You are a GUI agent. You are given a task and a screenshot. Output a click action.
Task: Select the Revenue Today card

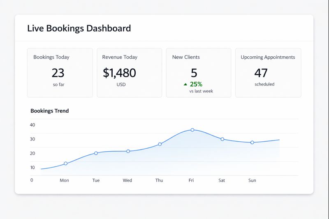click(x=129, y=73)
